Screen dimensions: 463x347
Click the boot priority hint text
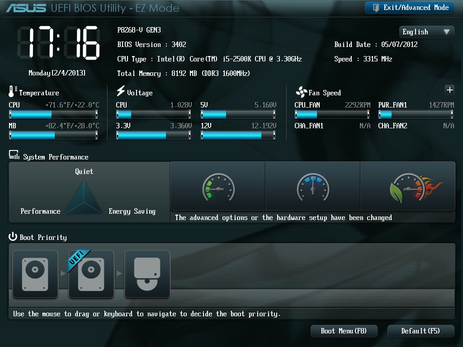coord(147,314)
